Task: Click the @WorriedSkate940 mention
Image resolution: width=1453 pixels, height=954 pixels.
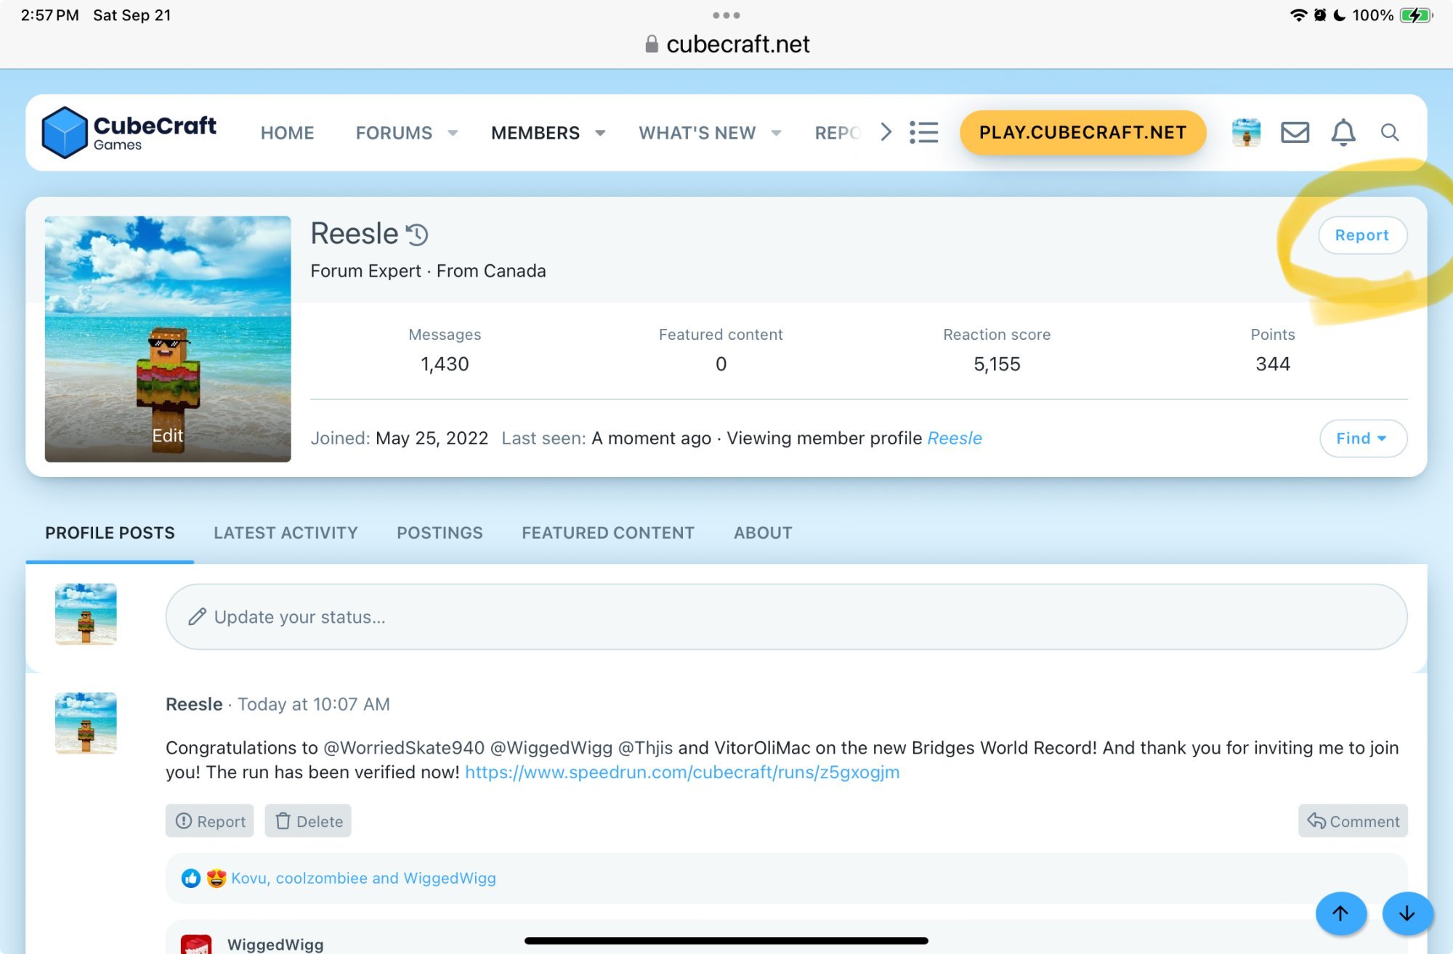Action: (x=403, y=748)
